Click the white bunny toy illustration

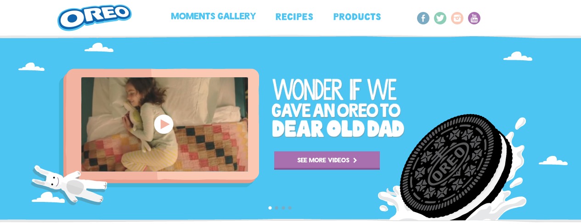click(70, 185)
